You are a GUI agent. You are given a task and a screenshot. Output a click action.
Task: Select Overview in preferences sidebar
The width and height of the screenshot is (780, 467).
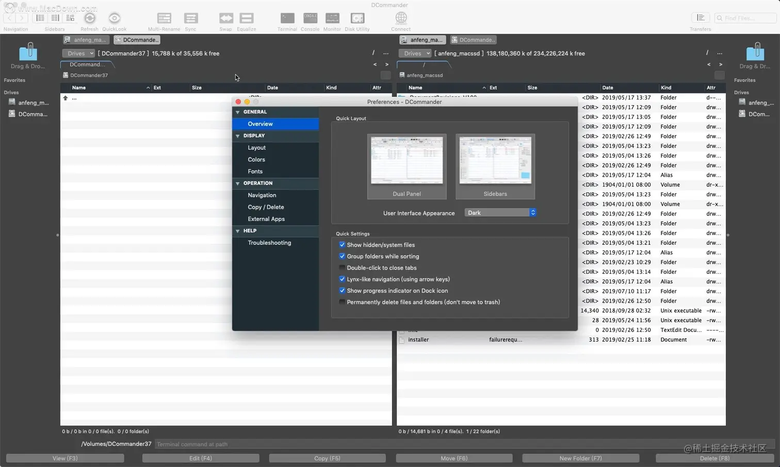(275, 124)
